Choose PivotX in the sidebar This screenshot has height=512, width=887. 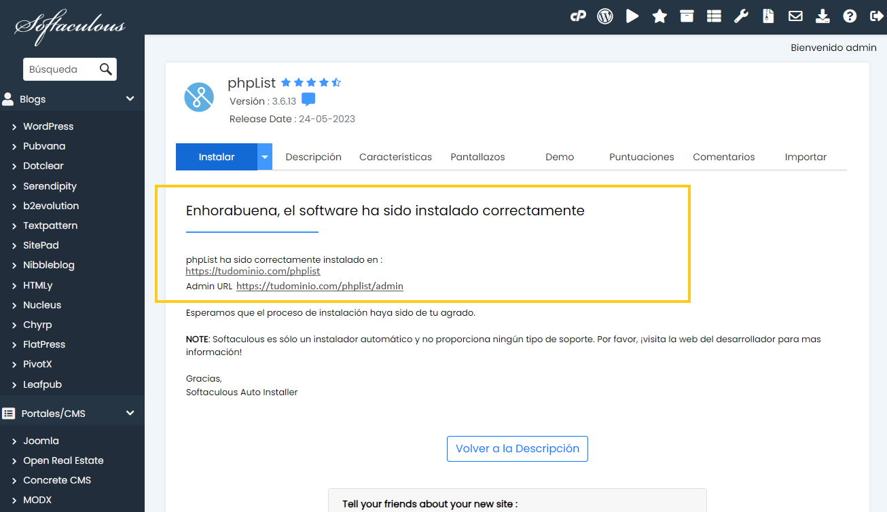tap(37, 364)
